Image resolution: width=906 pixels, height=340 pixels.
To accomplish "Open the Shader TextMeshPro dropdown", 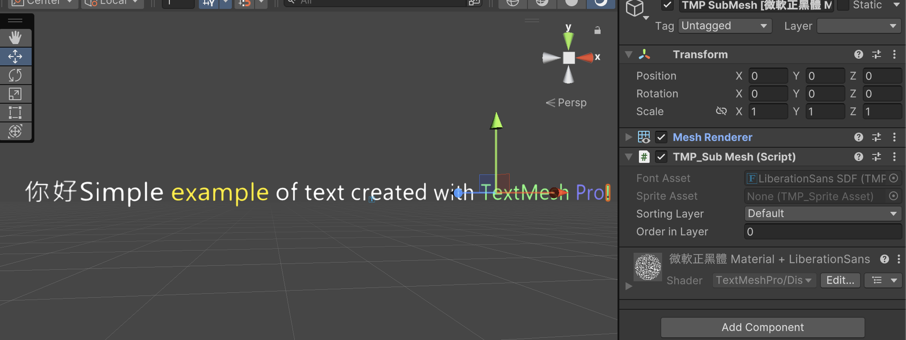I will pos(764,280).
